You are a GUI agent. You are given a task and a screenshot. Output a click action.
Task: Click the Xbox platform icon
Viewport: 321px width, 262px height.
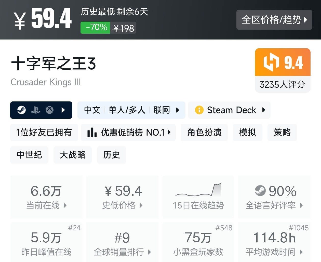[49, 110]
